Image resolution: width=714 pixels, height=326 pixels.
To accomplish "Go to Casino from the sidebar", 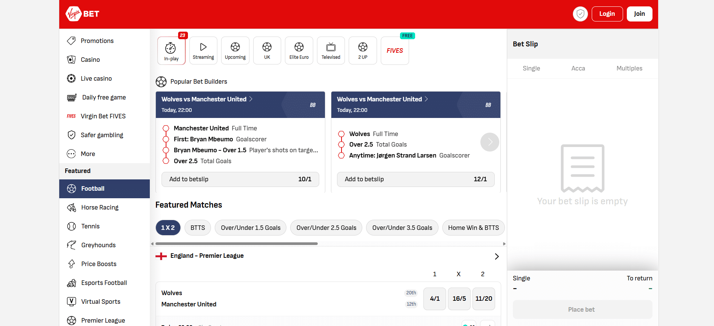I will pos(105,60).
